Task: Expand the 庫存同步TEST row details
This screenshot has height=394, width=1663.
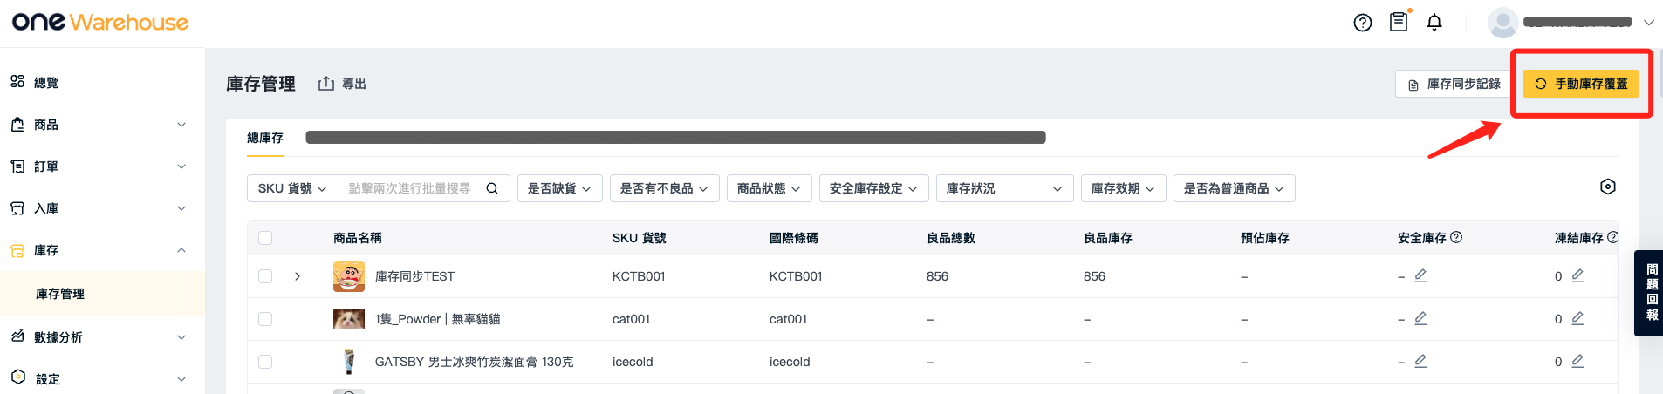Action: pos(298,276)
